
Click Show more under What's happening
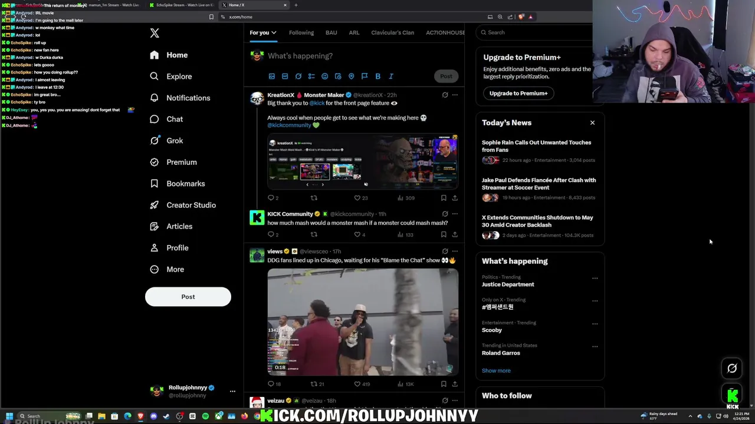coord(496,371)
